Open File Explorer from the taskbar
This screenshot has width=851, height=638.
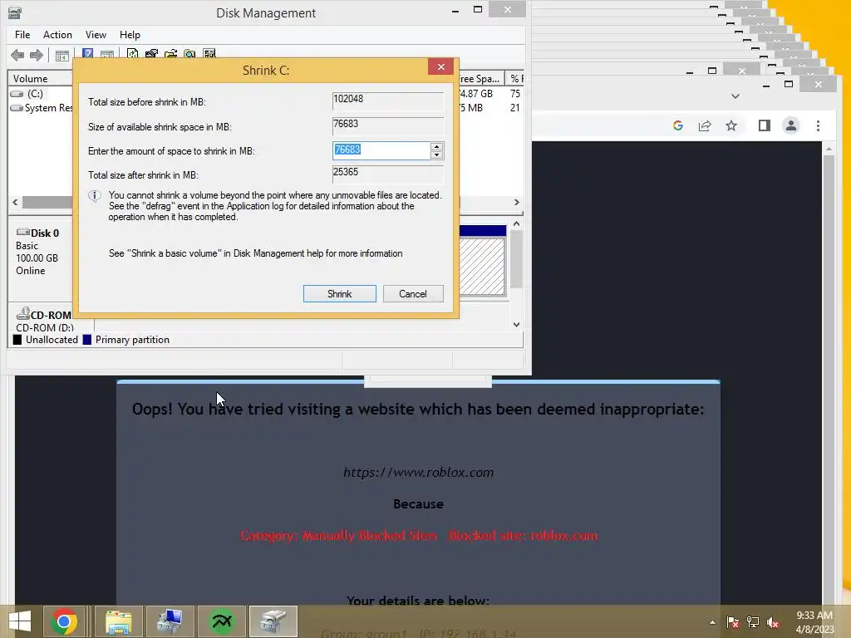point(119,621)
